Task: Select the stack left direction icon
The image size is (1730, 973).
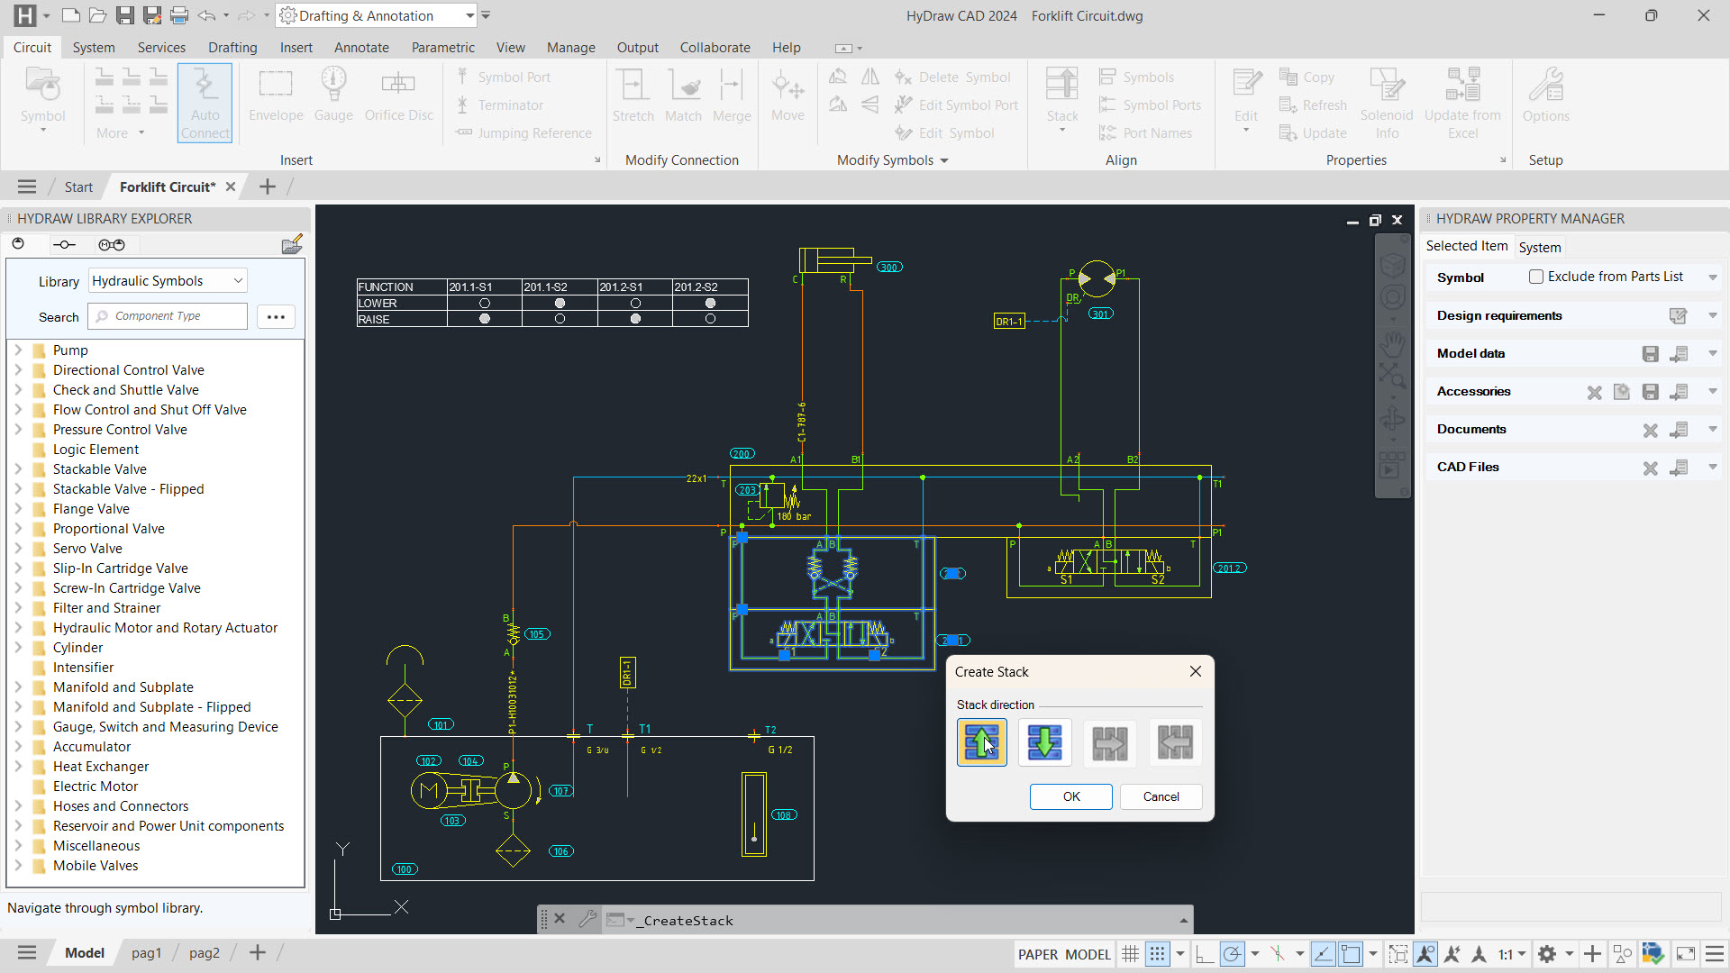Action: [x=1175, y=743]
